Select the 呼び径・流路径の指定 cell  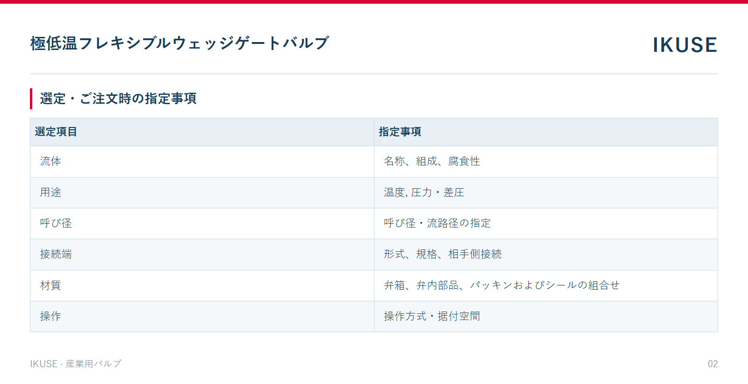546,223
